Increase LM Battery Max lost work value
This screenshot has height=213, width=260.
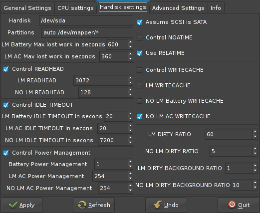pos(130,42)
